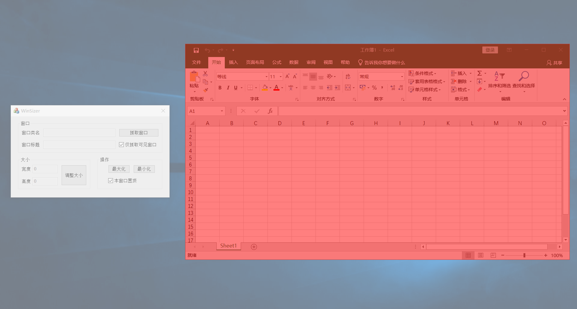Click the 抓取窗口 button in WinSizer
This screenshot has width=577, height=309.
click(139, 133)
